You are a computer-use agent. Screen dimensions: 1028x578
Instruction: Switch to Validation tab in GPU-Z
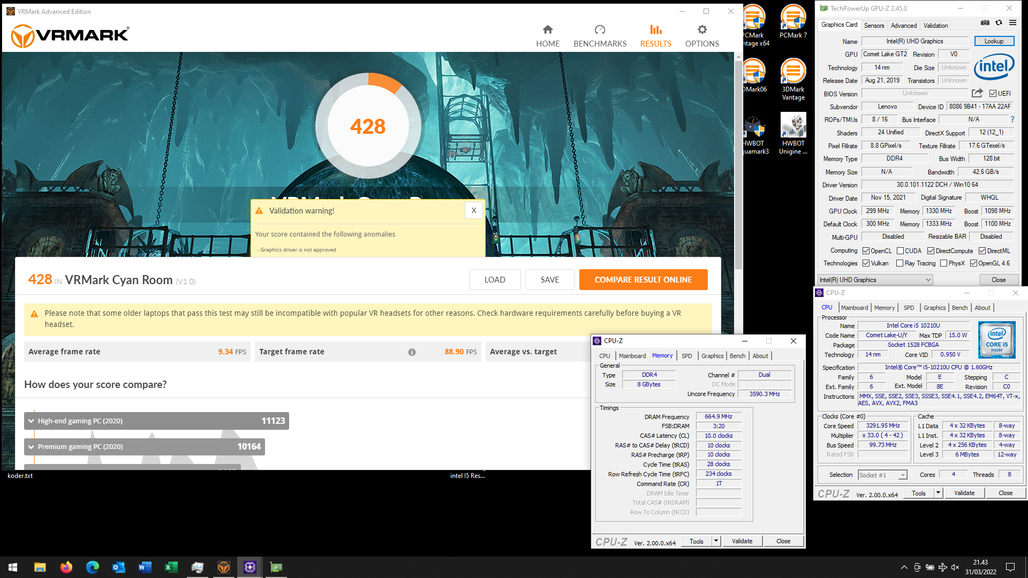pos(935,25)
